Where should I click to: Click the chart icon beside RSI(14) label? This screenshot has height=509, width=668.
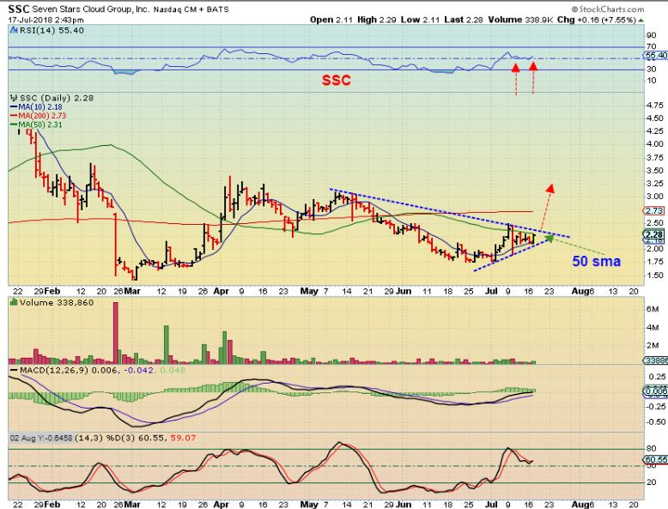(x=14, y=30)
